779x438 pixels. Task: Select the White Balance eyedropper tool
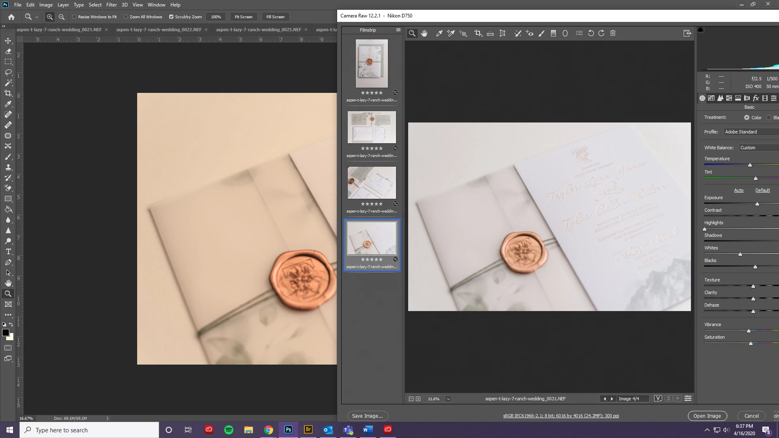point(439,33)
